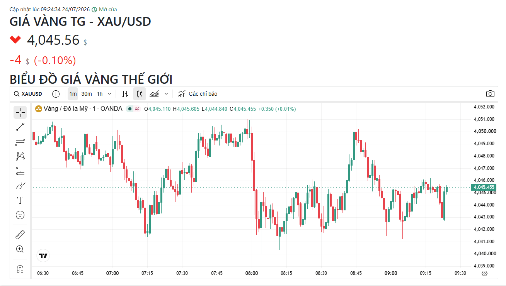The image size is (506, 286).
Task: Activate the zoom in tool
Action: pyautogui.click(x=20, y=249)
